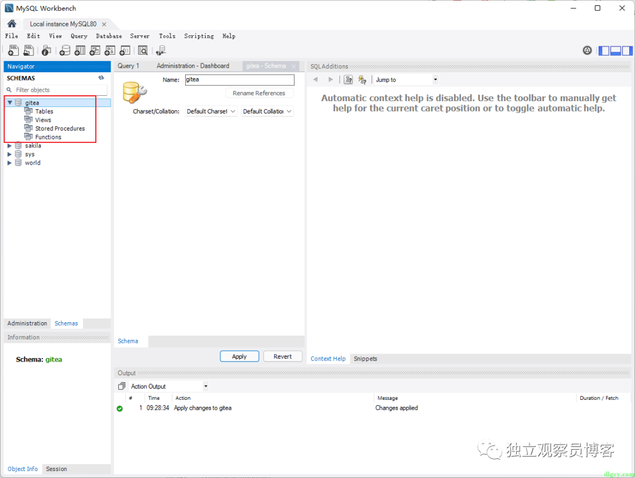
Task: Open the search table data tool
Action: (x=142, y=50)
